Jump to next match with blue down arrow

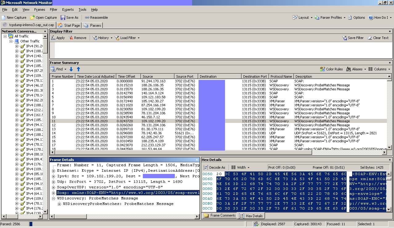click(x=71, y=69)
